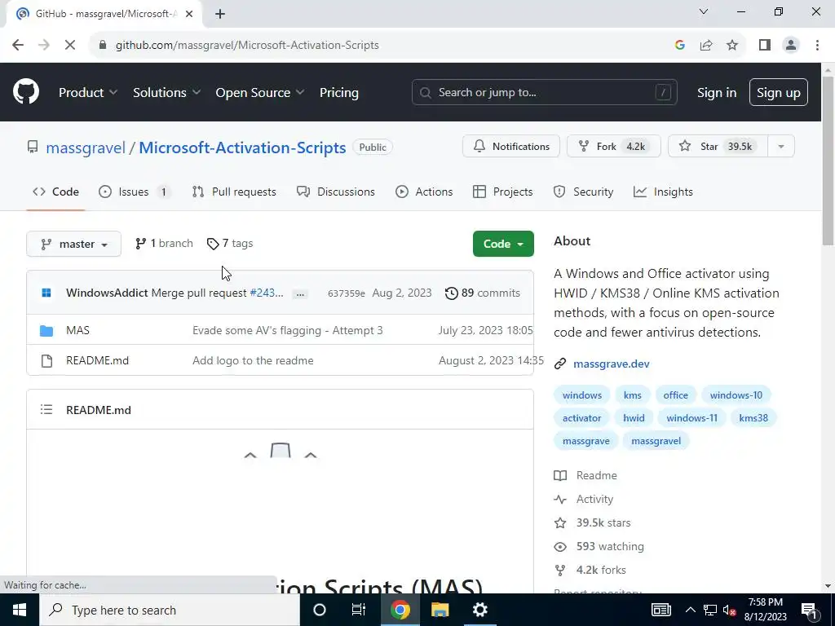835x626 pixels.
Task: Click the Windows logo author avatar
Action: 46,293
